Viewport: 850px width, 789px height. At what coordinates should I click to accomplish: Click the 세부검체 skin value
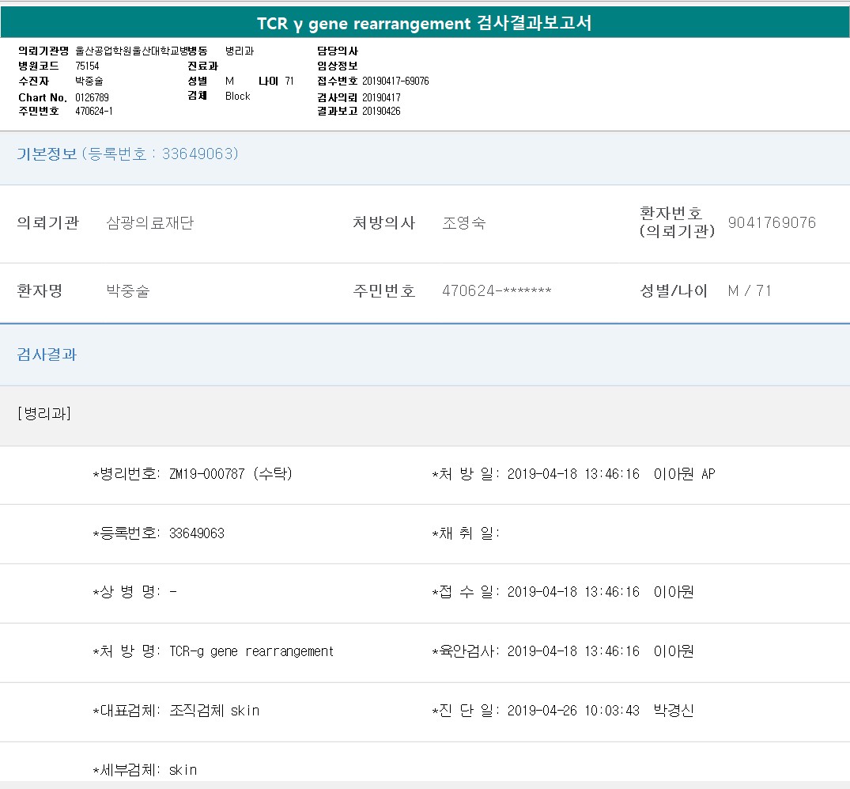tap(183, 770)
